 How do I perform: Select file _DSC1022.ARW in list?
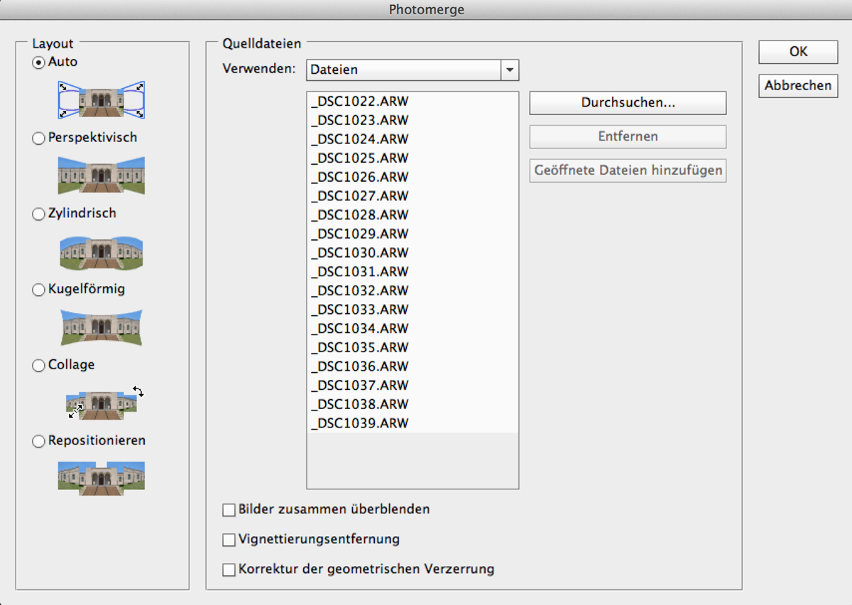coord(413,101)
